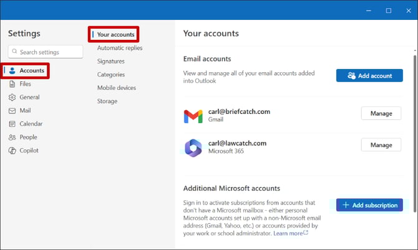Click the Calendar icon in sidebar
418x250 pixels.
coord(12,124)
